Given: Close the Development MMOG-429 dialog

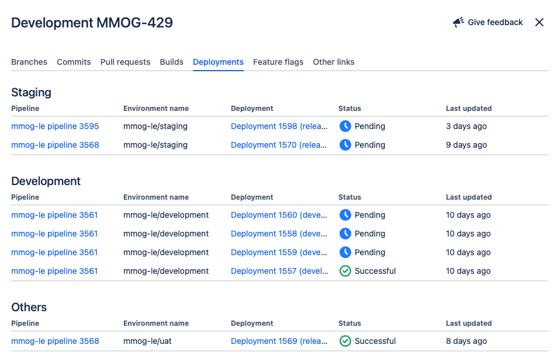Looking at the screenshot, I should (x=539, y=22).
